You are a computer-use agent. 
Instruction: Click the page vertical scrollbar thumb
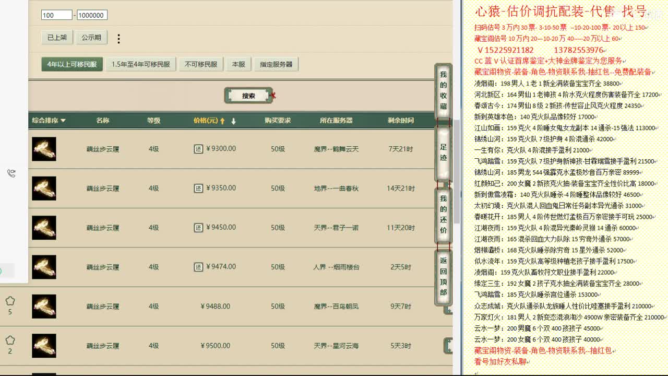[x=457, y=171]
